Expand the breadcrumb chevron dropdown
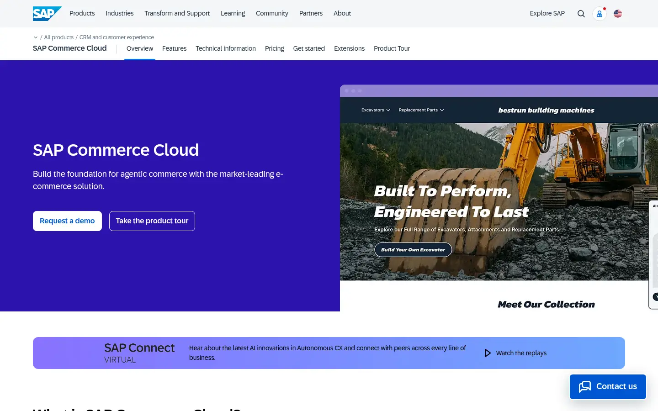 click(x=36, y=37)
